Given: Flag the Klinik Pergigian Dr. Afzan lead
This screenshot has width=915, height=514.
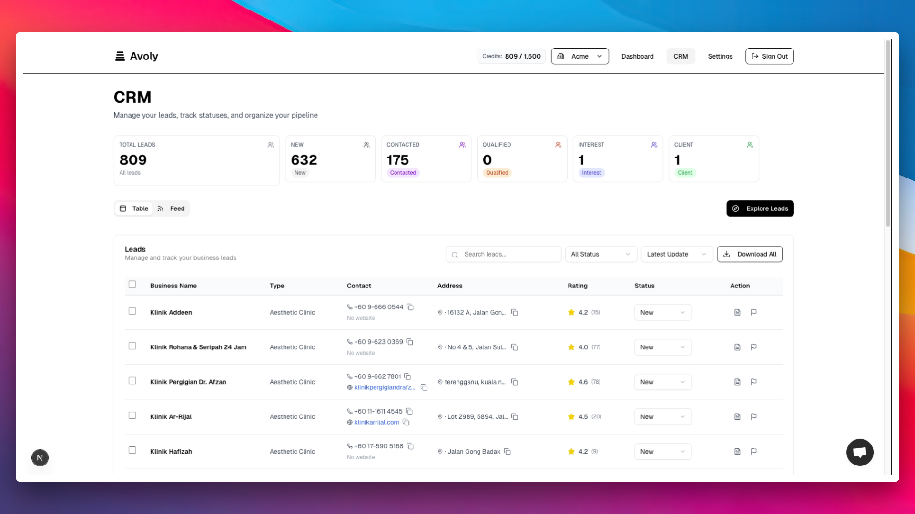Looking at the screenshot, I should click(x=753, y=382).
